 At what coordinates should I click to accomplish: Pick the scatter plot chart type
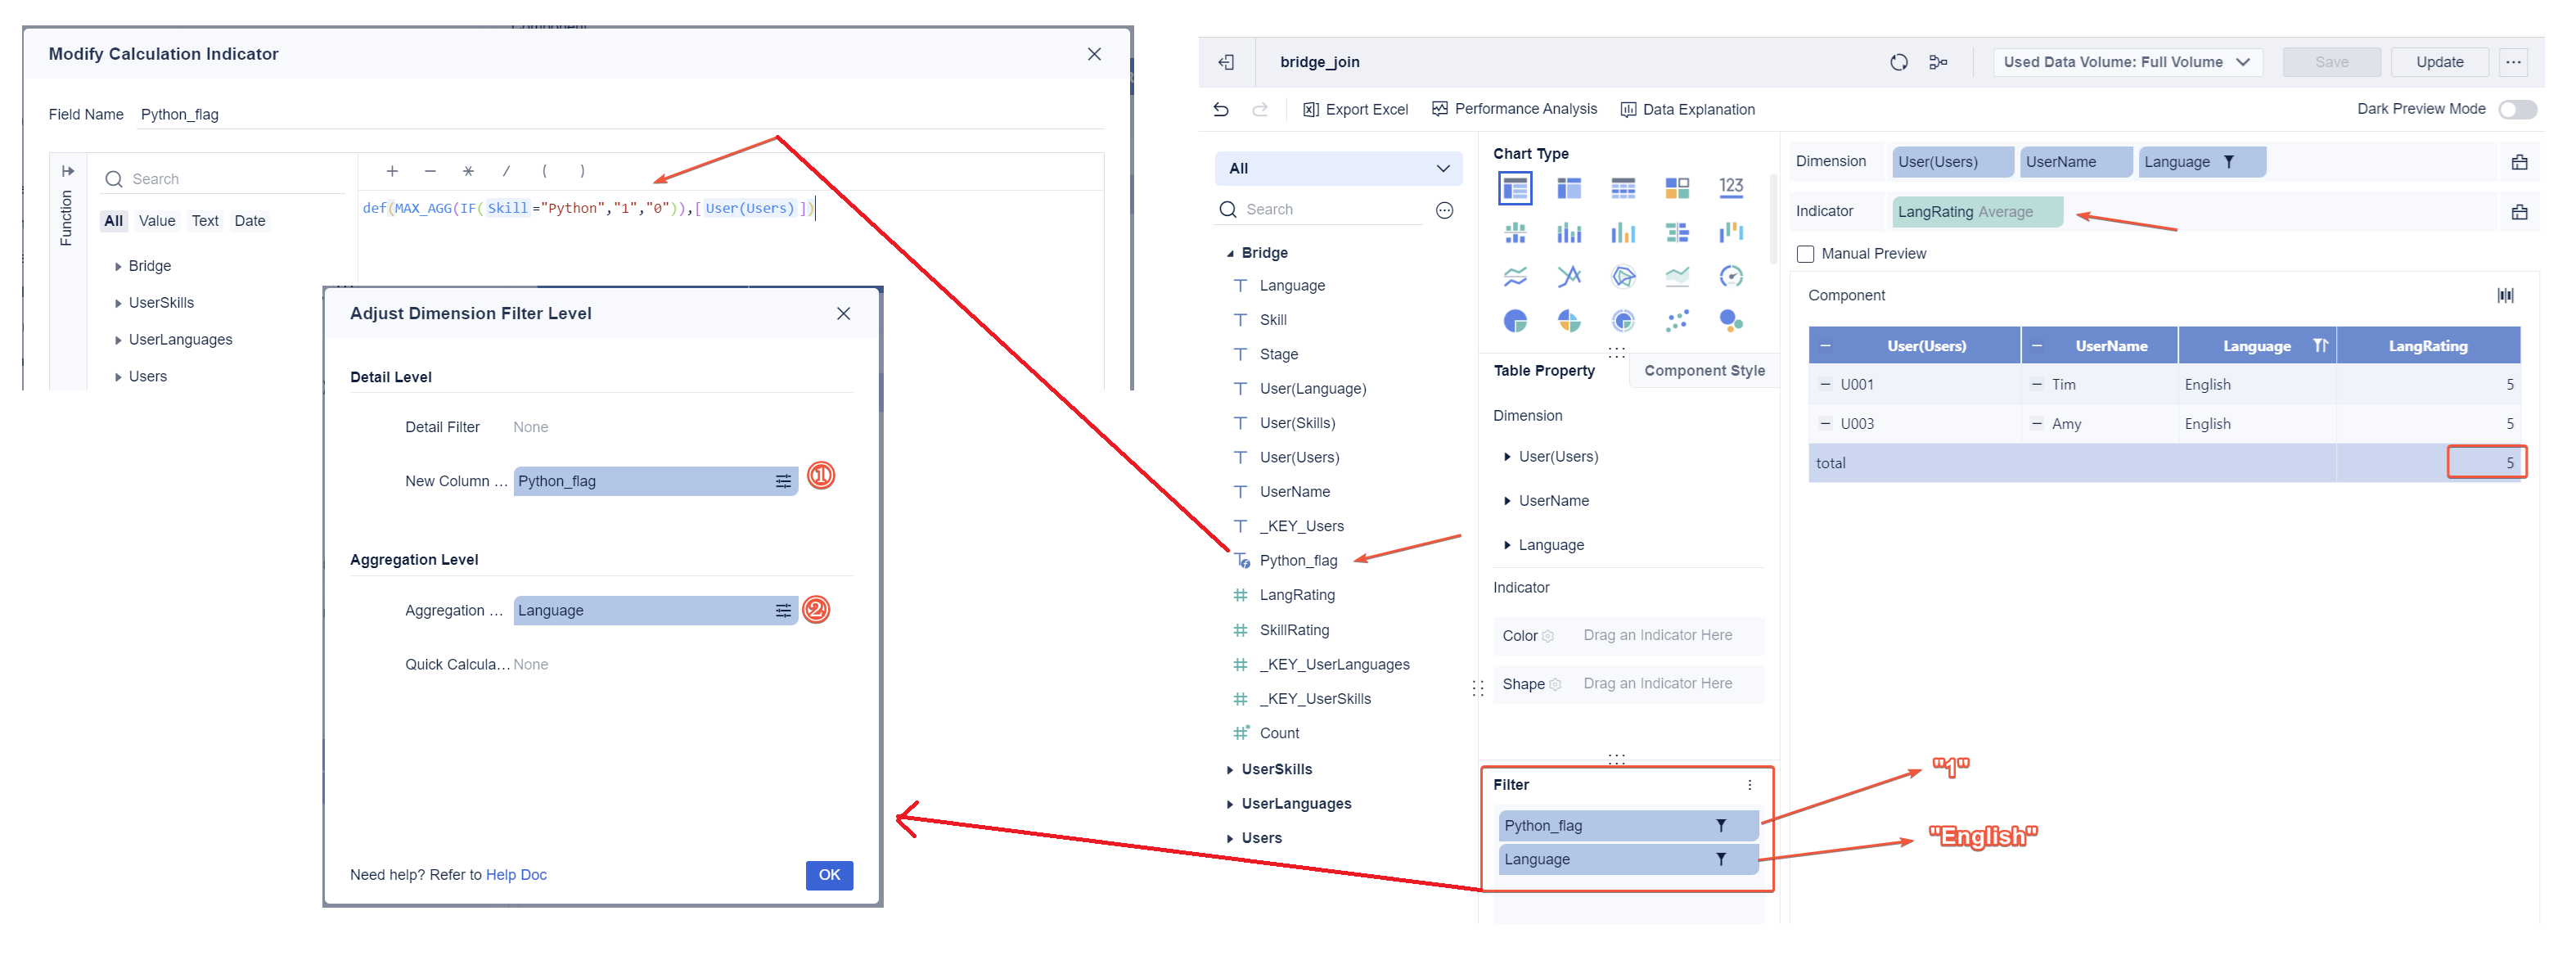(1677, 321)
